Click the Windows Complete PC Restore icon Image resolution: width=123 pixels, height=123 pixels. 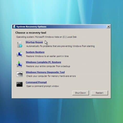click(x=20, y=64)
